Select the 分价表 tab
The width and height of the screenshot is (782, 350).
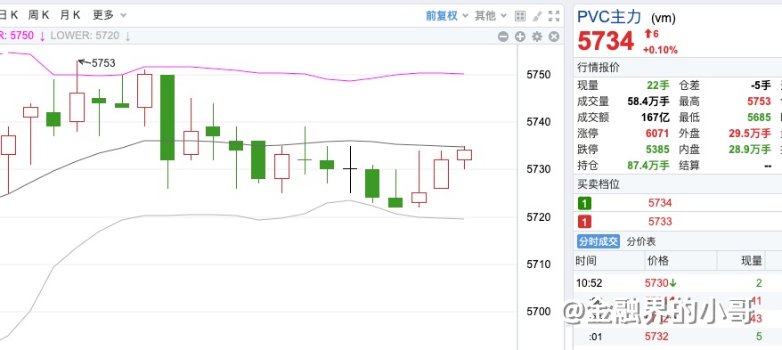[641, 242]
